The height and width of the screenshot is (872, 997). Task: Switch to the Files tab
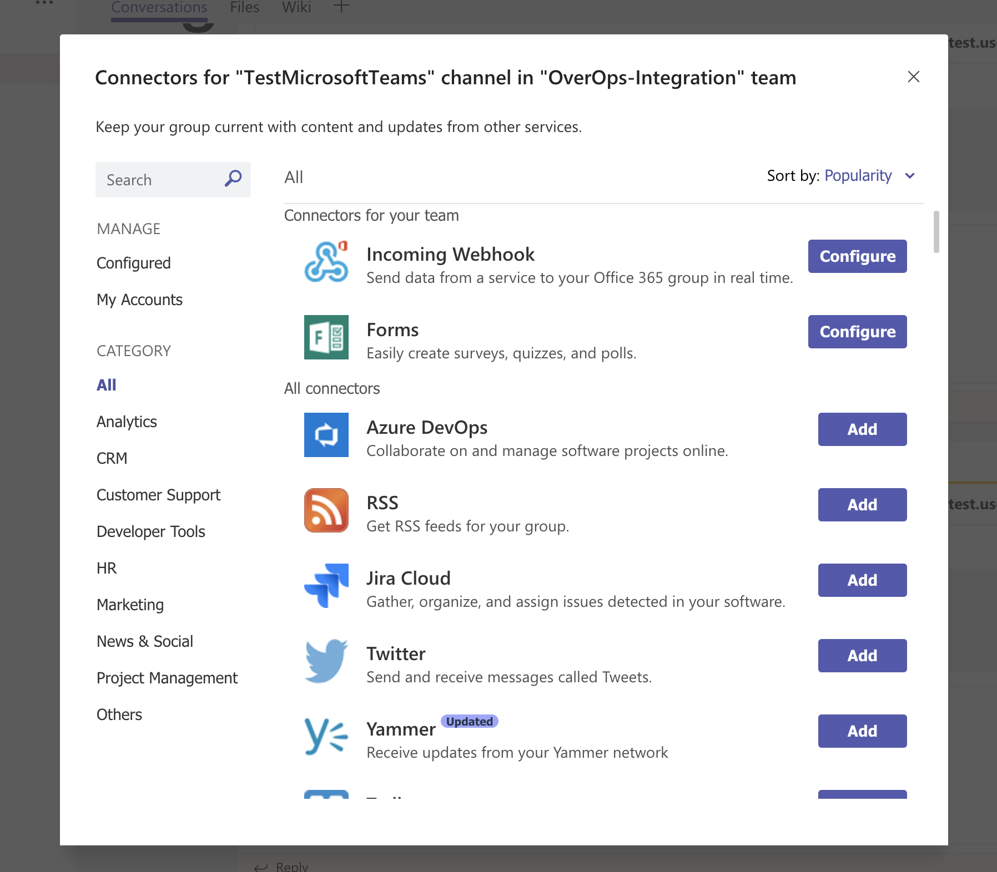(x=245, y=7)
